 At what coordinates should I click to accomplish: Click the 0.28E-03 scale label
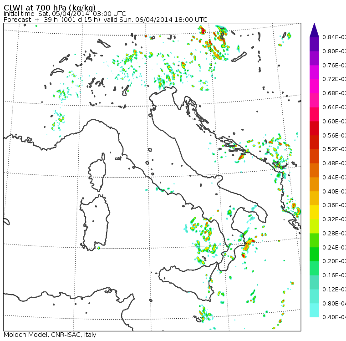point(334,234)
